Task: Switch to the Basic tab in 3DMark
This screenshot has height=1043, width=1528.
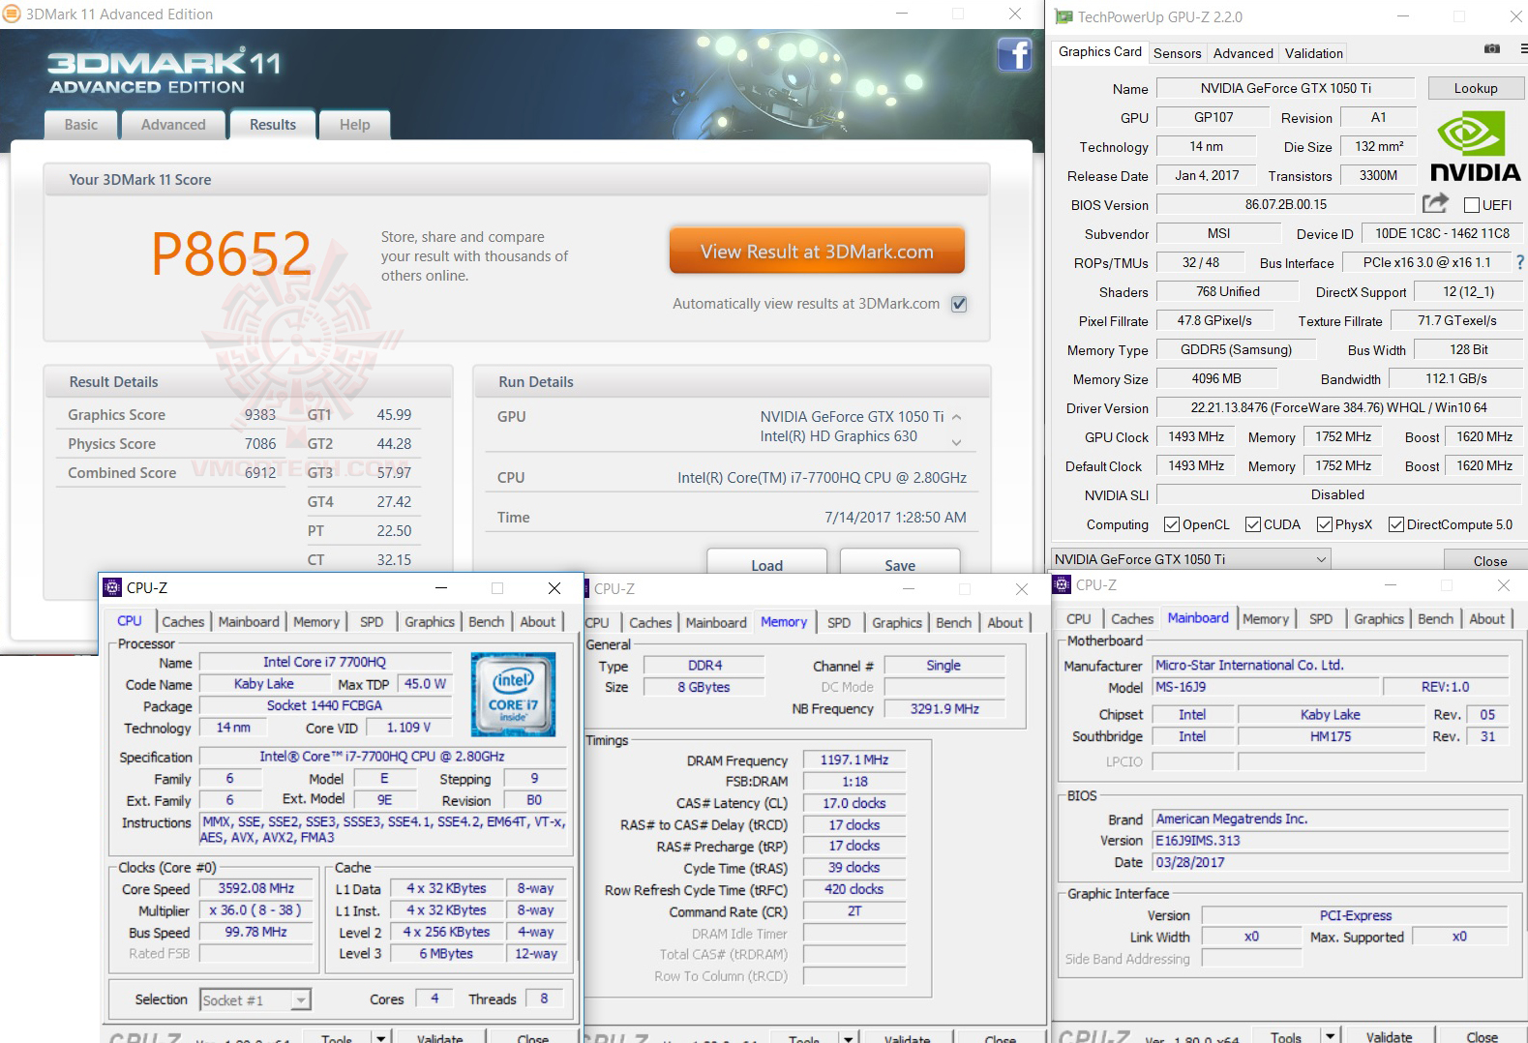Action: tap(81, 125)
